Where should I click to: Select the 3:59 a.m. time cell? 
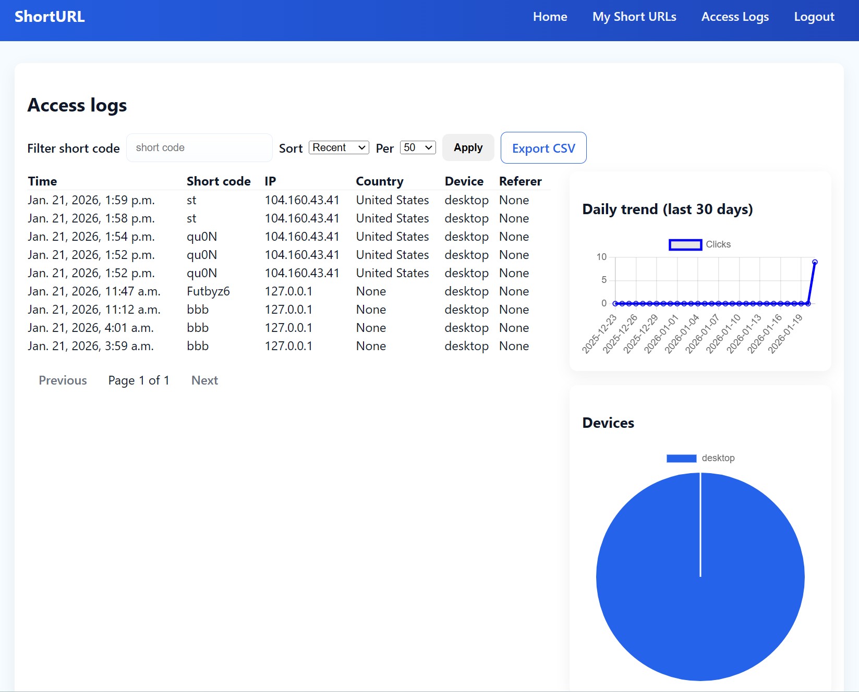pyautogui.click(x=91, y=346)
